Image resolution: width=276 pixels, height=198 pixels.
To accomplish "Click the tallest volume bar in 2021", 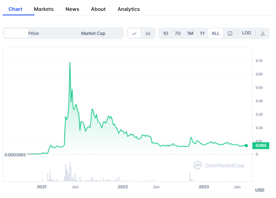I will (70, 172).
